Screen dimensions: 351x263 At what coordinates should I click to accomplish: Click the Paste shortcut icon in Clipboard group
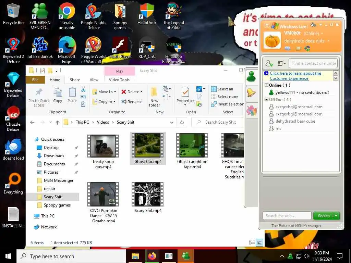(x=83, y=104)
